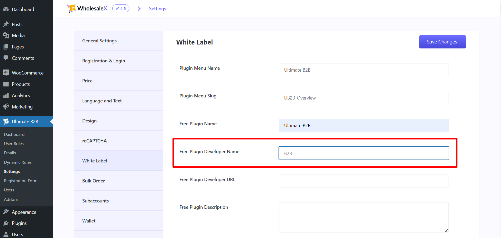Click the breadcrumb chevron arrow

pos(139,9)
